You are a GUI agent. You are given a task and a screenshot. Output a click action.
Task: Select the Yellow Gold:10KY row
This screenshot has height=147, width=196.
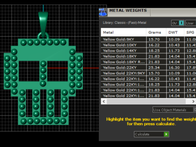(x=148, y=45)
